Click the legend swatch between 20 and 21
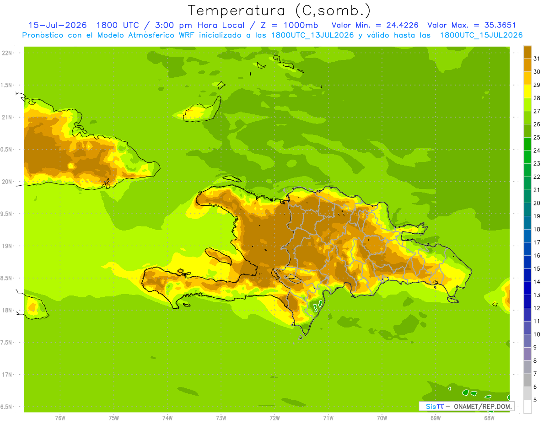Screen dimensions: 549x424 [527, 197]
